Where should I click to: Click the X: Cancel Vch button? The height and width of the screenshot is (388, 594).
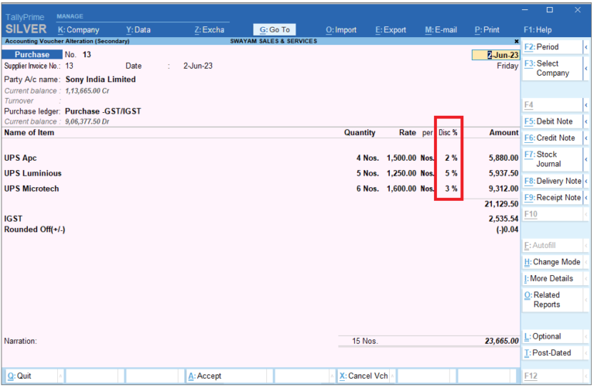tap(364, 376)
